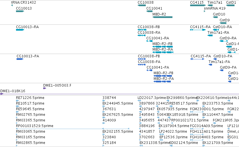Screen dimensions: 239x147
Task: Open EST RE59645.5prime label
Action: coord(30,109)
